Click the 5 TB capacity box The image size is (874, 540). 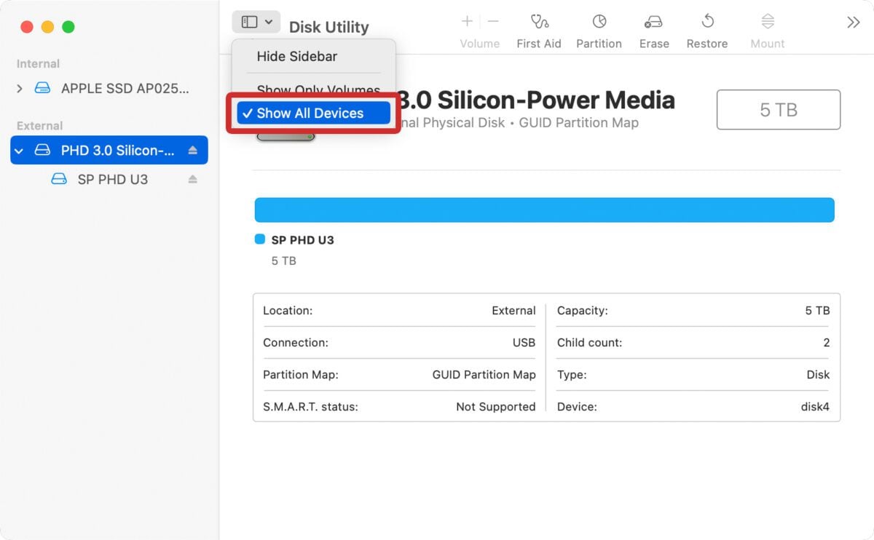(x=778, y=109)
